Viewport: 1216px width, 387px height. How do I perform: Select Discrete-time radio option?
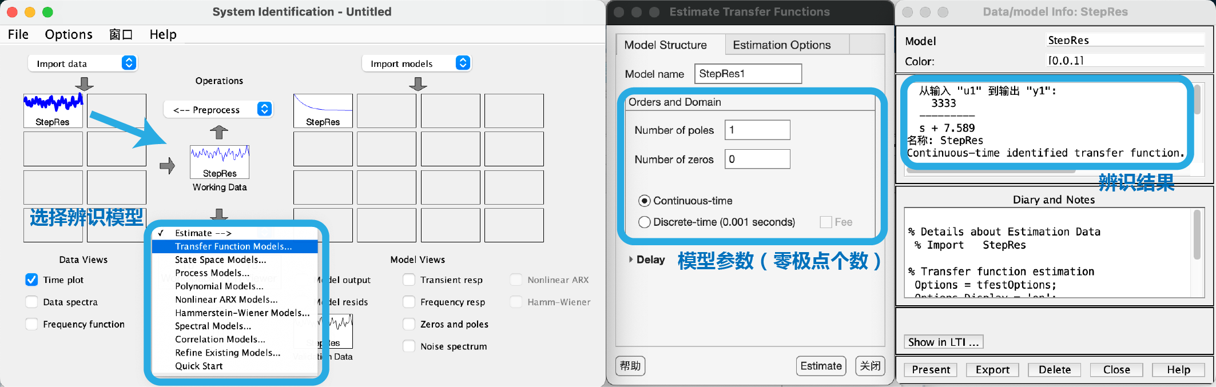(x=645, y=222)
